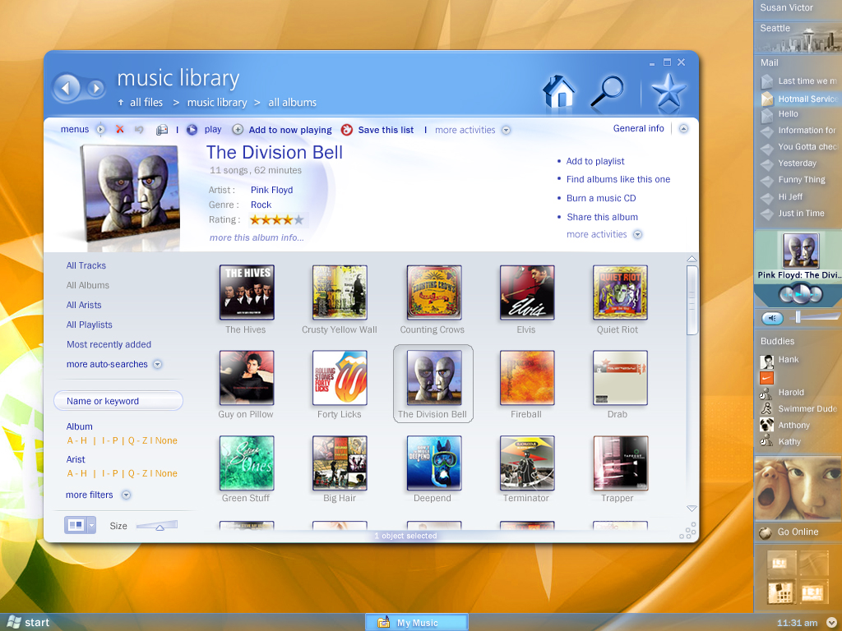This screenshot has height=631, width=842.
Task: Click the Name or keyword search field
Action: coord(118,401)
